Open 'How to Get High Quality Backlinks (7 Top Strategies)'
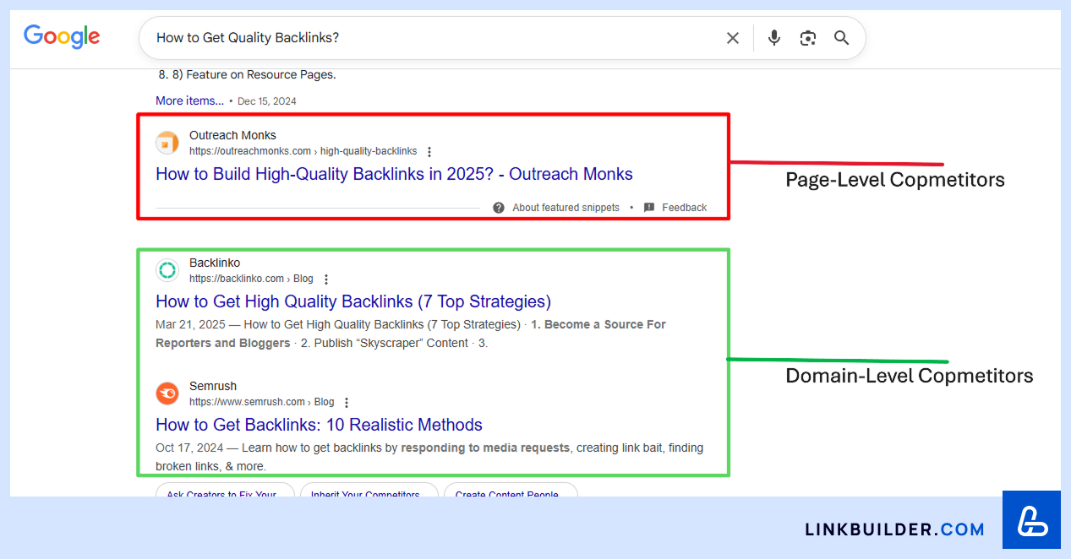Image resolution: width=1071 pixels, height=559 pixels. click(353, 301)
